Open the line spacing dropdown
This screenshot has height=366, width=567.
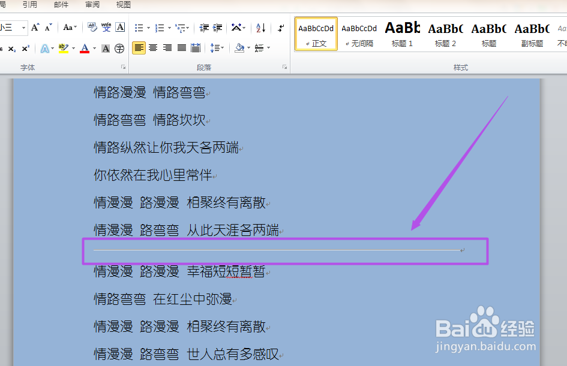tap(217, 47)
